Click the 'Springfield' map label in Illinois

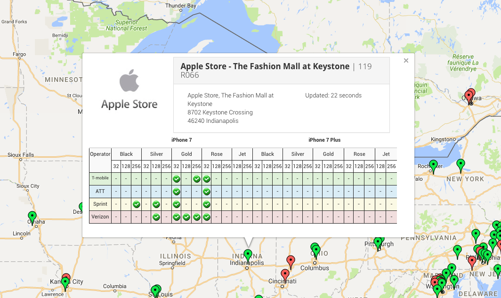pyautogui.click(x=172, y=263)
